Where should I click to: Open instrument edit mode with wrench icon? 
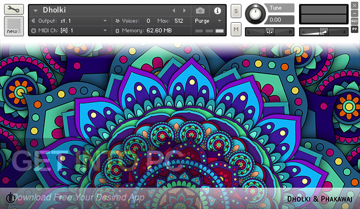[14, 10]
